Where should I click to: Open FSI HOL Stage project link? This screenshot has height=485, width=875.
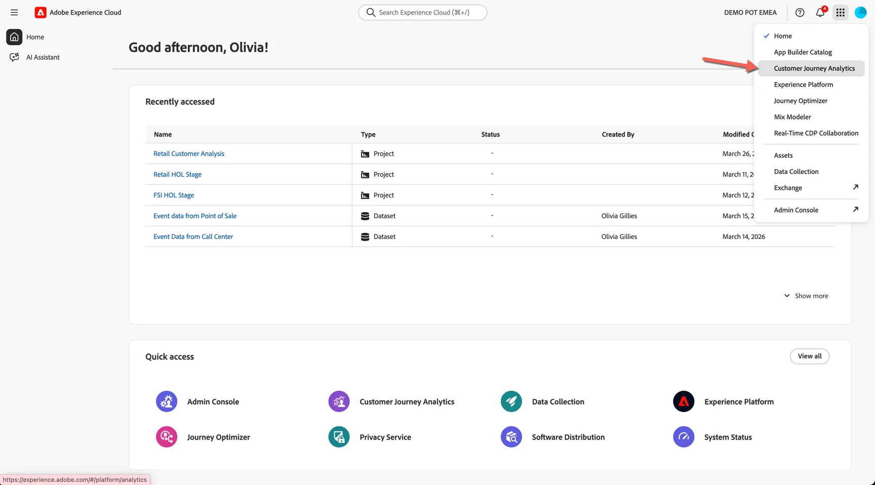[x=174, y=195]
